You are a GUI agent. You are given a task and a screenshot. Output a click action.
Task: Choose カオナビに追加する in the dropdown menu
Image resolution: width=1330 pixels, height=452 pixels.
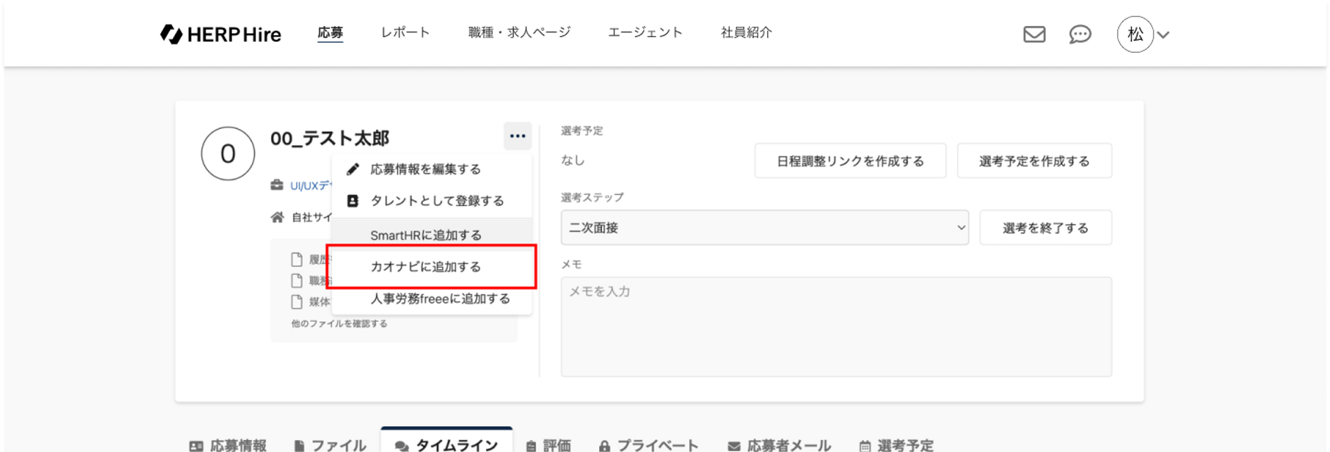(432, 267)
